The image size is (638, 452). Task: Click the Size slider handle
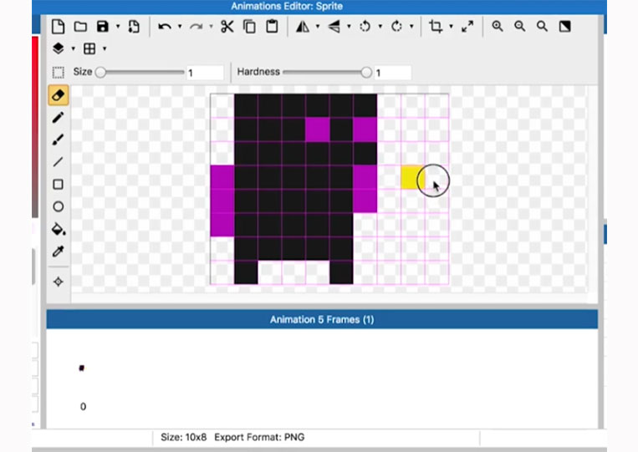(100, 73)
